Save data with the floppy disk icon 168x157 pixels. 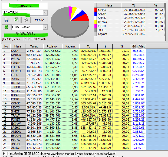(x=6, y=20)
